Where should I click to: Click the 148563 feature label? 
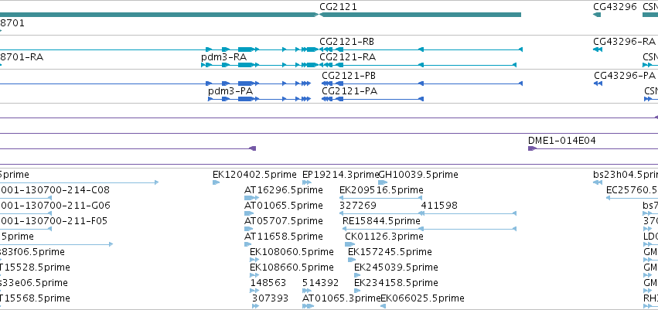(x=268, y=283)
